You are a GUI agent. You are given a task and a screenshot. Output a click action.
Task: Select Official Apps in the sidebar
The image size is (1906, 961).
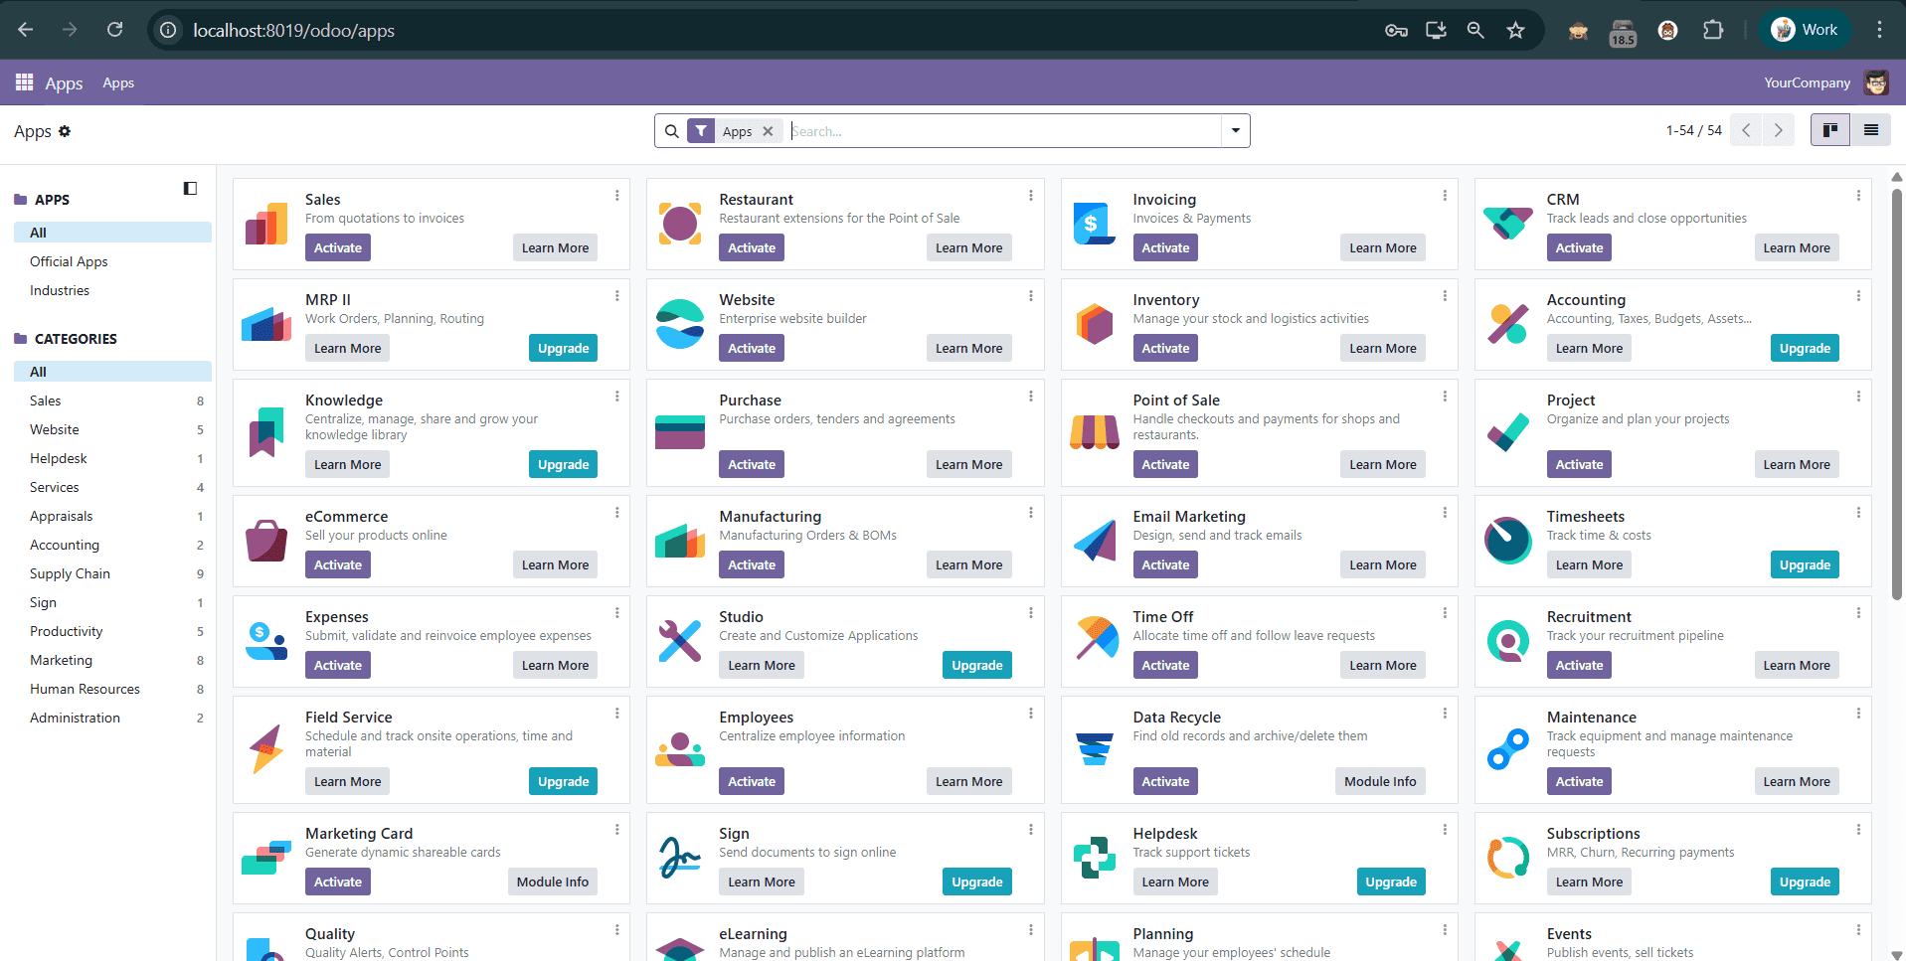(x=69, y=261)
